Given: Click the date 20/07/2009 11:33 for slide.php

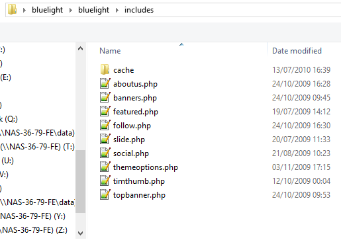Looking at the screenshot, I should [301, 140].
